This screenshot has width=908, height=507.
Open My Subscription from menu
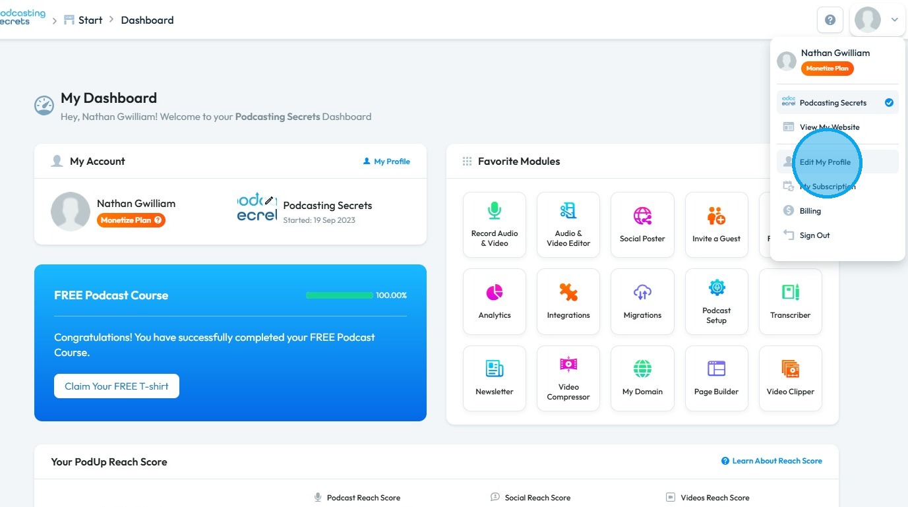837,187
